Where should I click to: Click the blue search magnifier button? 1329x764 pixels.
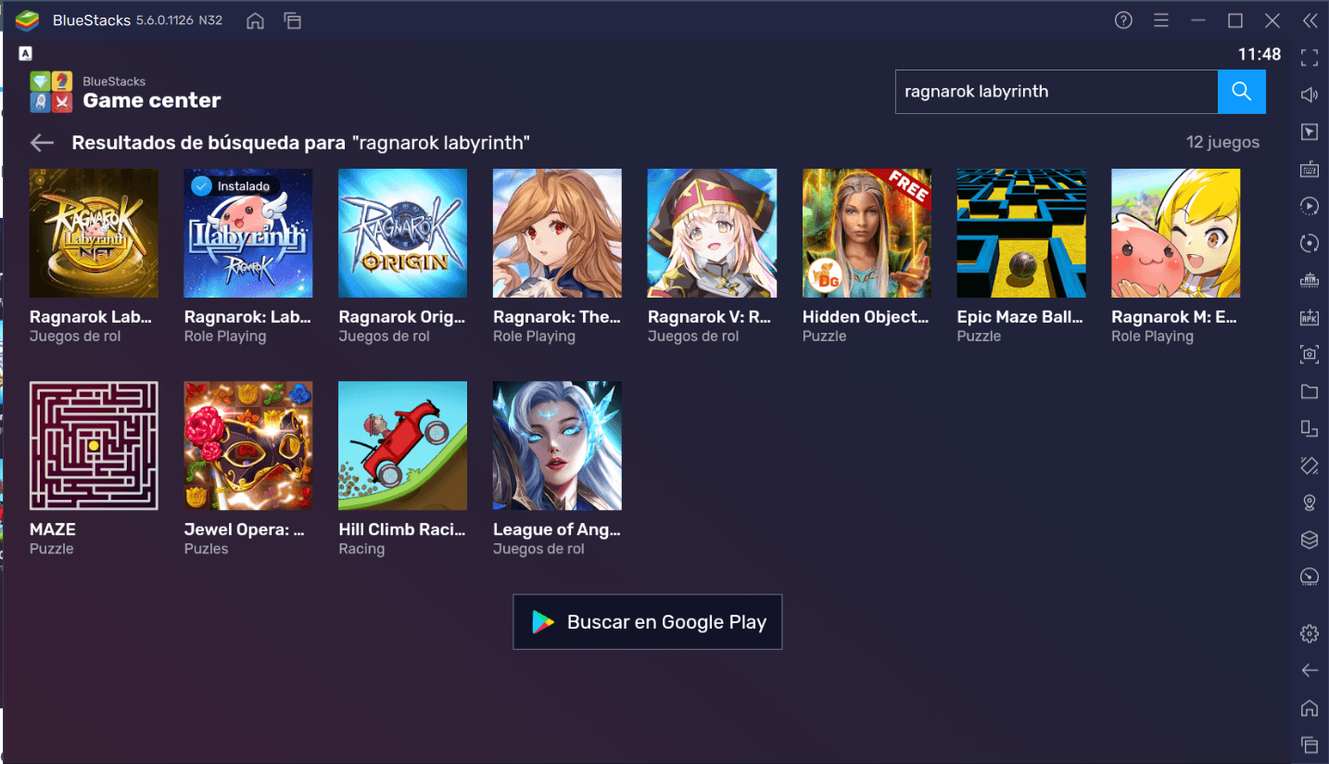[1241, 92]
